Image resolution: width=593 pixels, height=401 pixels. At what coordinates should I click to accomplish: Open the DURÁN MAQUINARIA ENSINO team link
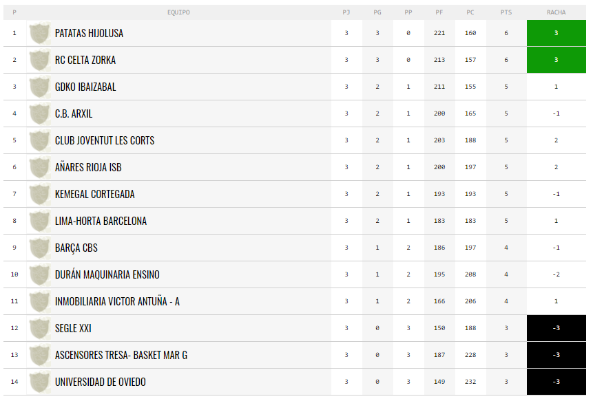point(107,274)
